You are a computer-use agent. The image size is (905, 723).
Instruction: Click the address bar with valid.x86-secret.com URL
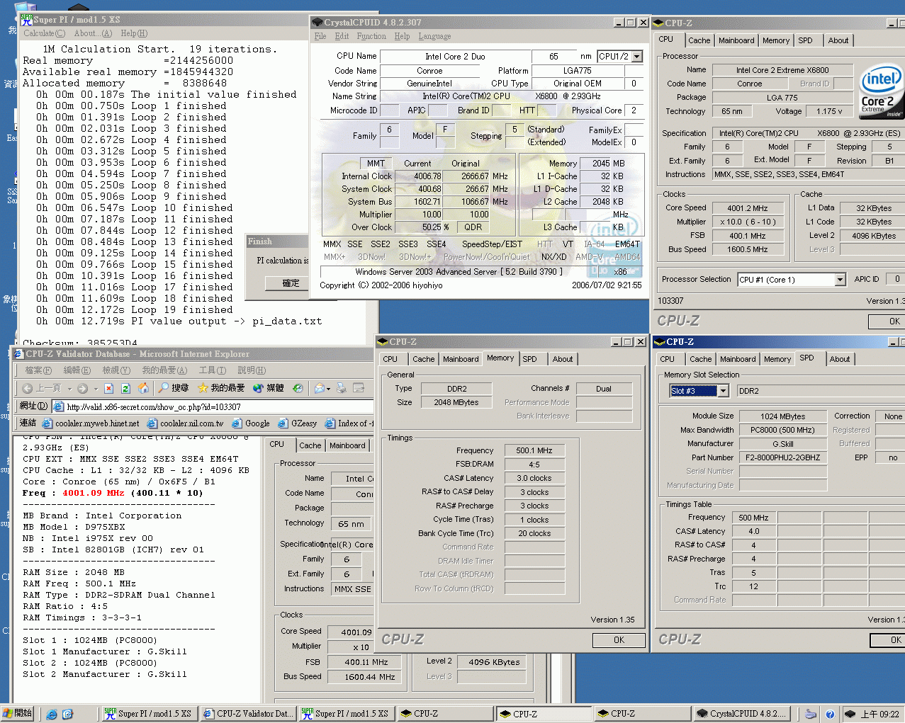pos(213,406)
